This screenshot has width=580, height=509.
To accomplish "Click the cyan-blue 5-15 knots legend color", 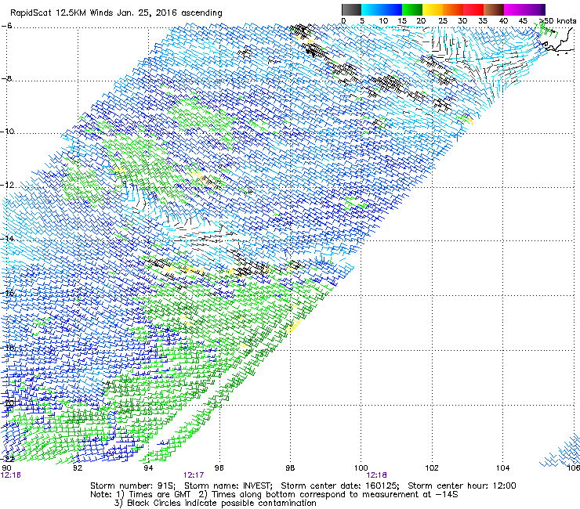I will [x=382, y=9].
